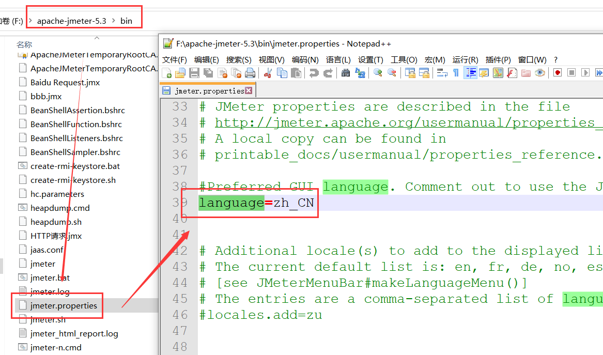Open Folder as Workspace icon
Screen dimensions: 603x355
click(x=525, y=73)
